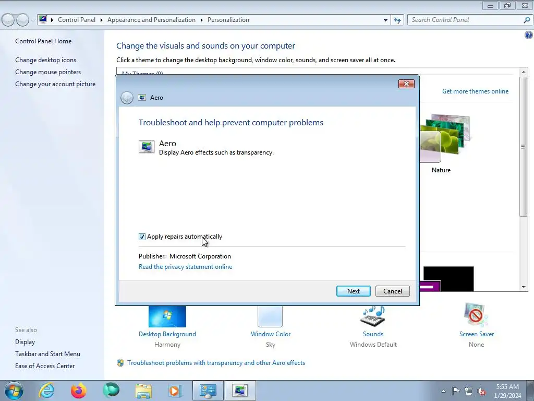Open Desktop Background settings icon
This screenshot has height=401, width=534.
coord(167,316)
